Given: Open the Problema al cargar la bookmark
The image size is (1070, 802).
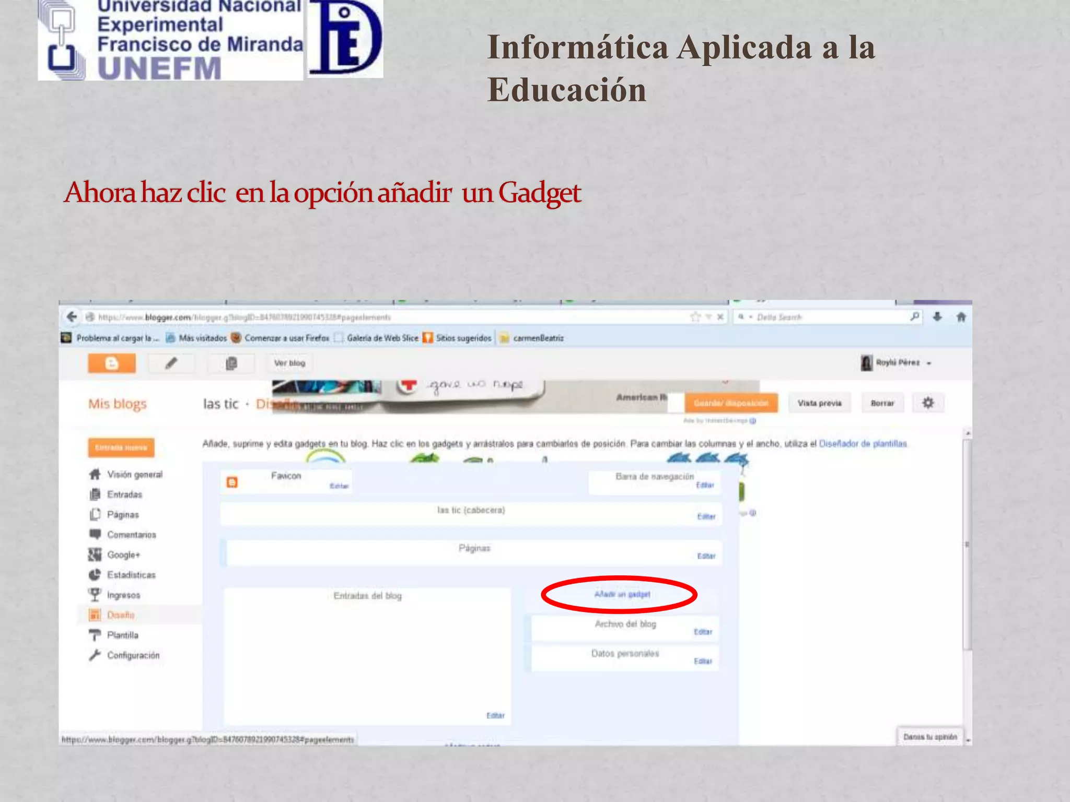Looking at the screenshot, I should [x=110, y=338].
